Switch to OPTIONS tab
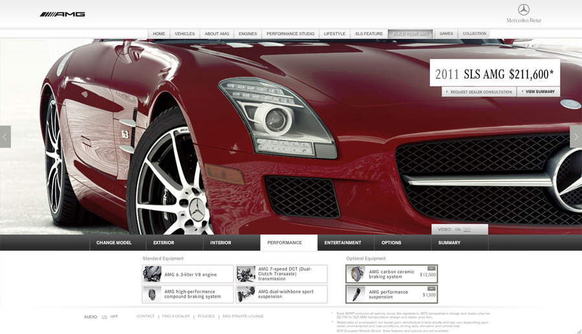This screenshot has width=582, height=334. click(403, 243)
